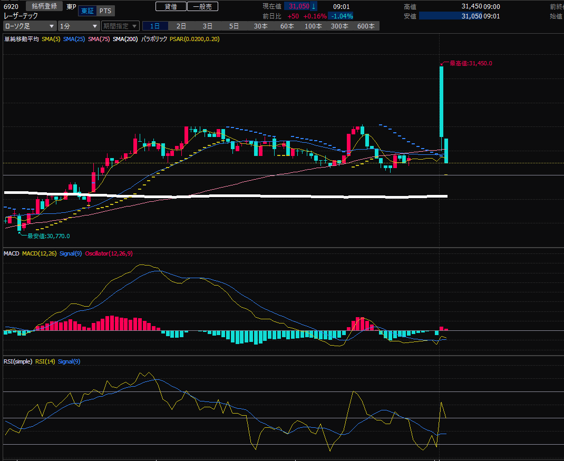Click the 最高値 31,450.0 chart marker
The width and height of the screenshot is (564, 461).
pyautogui.click(x=470, y=63)
